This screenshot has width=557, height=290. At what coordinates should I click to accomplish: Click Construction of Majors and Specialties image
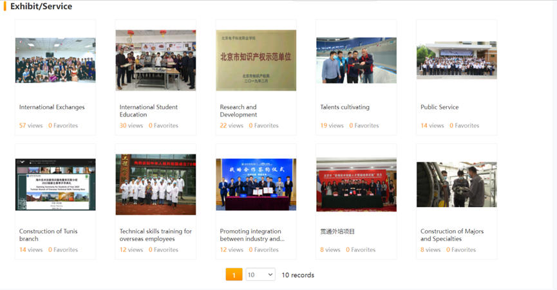tap(457, 185)
